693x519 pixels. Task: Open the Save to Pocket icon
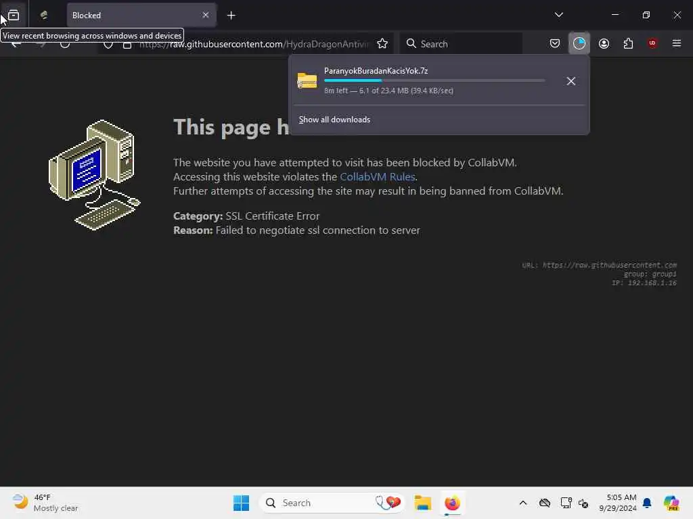click(x=555, y=43)
